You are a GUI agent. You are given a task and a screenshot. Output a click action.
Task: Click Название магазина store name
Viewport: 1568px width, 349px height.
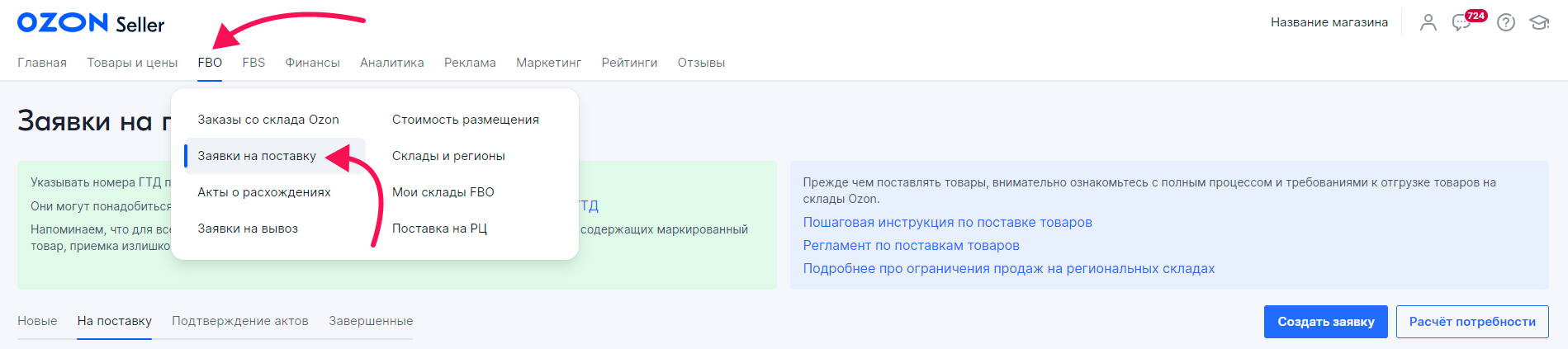1329,22
